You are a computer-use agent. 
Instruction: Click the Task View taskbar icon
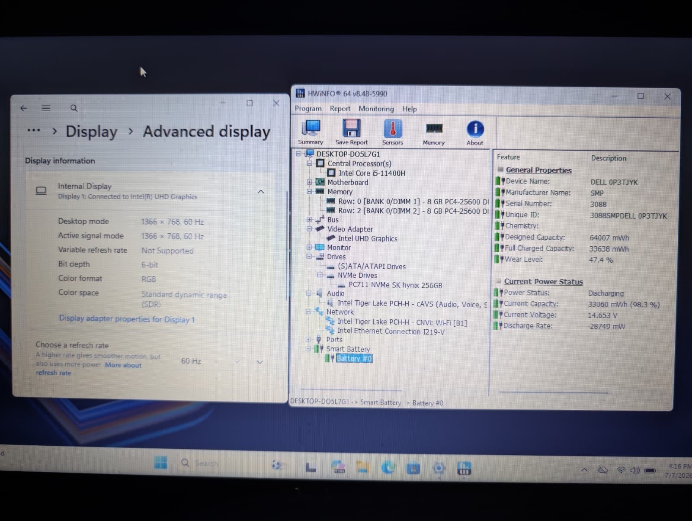click(311, 467)
